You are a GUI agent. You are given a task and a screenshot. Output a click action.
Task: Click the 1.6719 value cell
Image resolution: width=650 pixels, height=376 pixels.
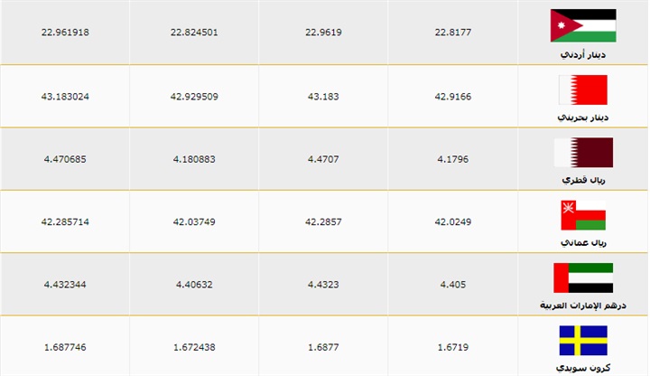click(453, 347)
